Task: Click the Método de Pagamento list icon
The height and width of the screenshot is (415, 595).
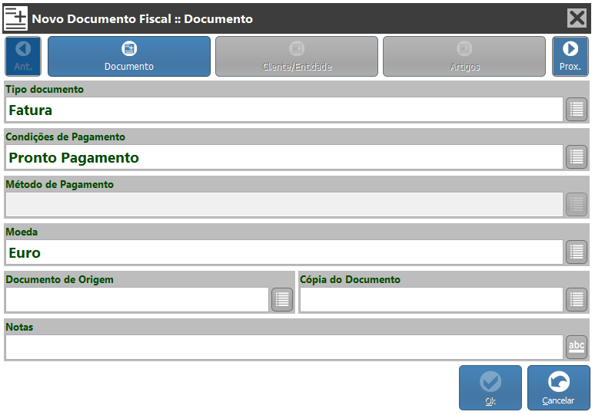Action: [x=577, y=205]
